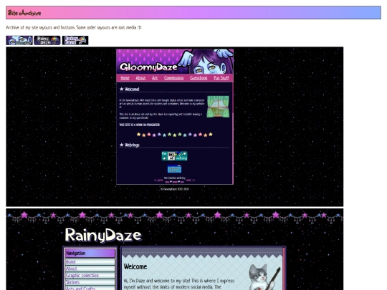387x290 pixels.
Task: Click the GloomyDaze copyright footer text
Action: point(175,189)
